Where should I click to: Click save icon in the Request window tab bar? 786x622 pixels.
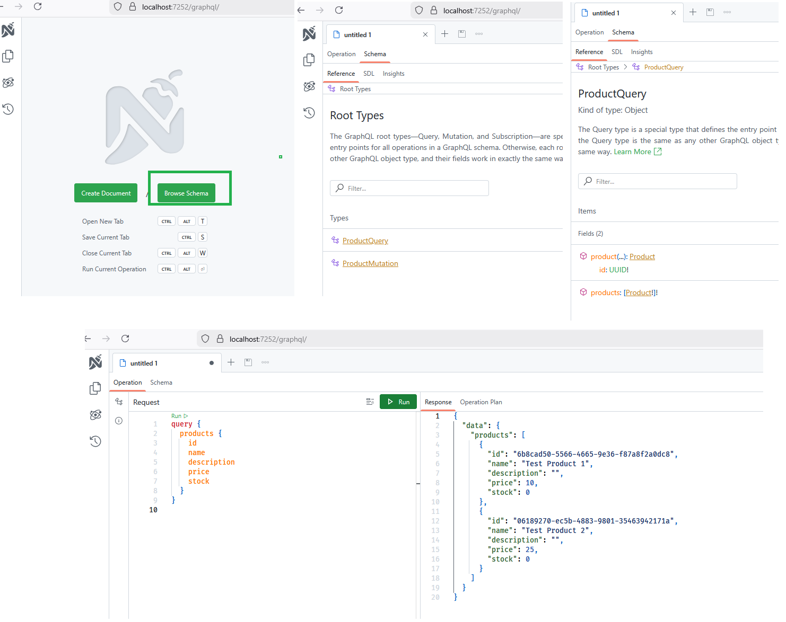tap(248, 362)
